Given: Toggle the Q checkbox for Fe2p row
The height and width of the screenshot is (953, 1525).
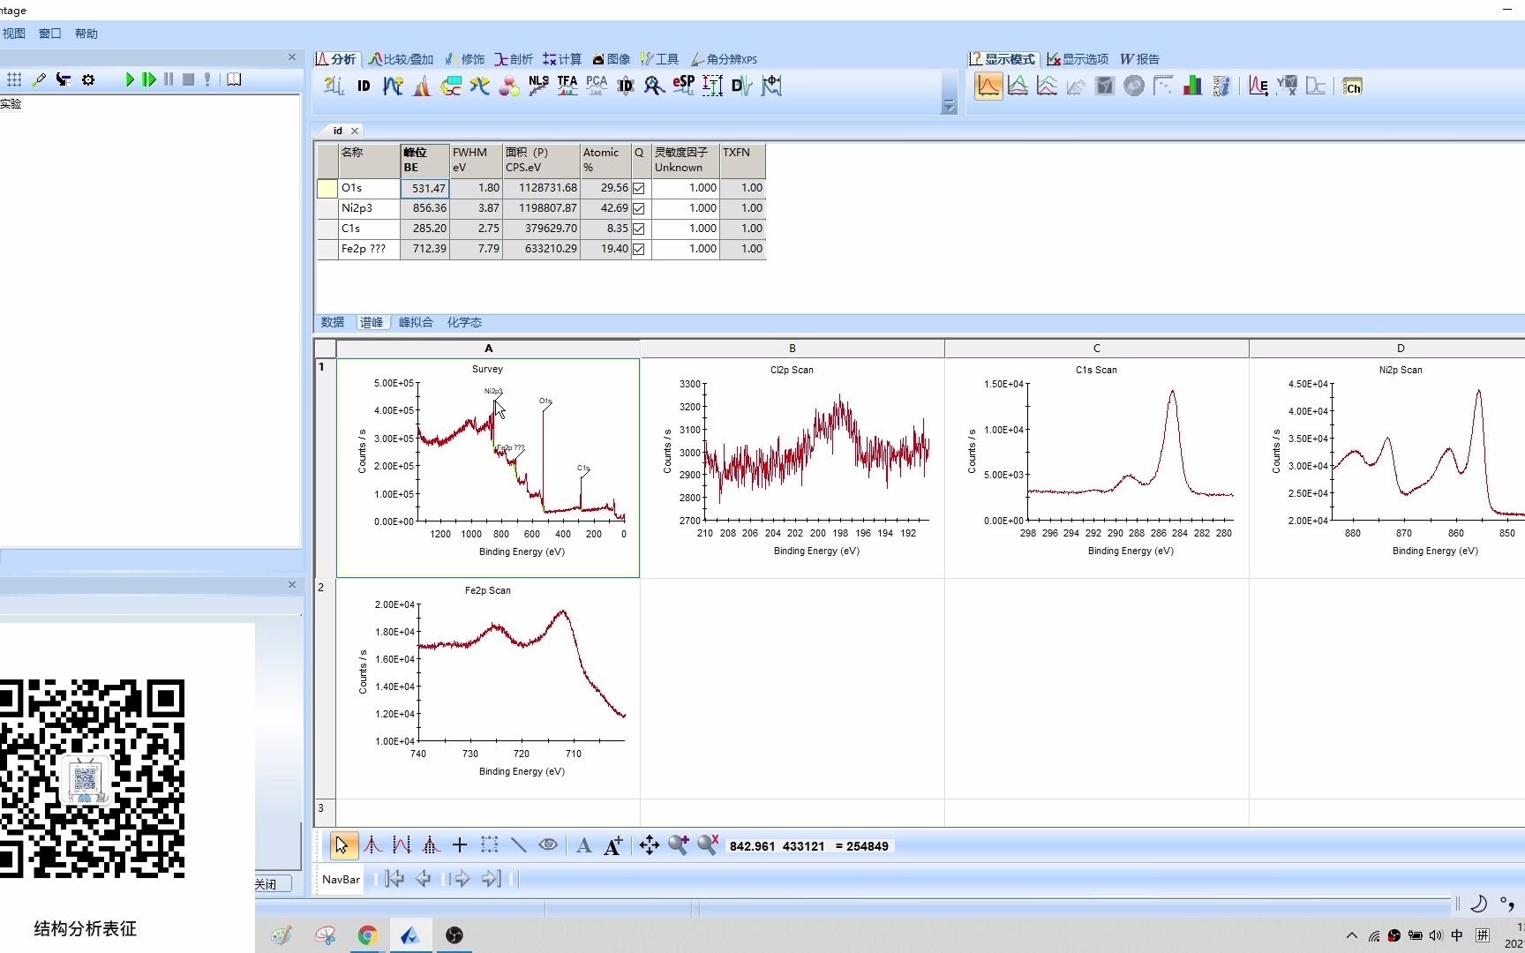Looking at the screenshot, I should click(x=639, y=249).
